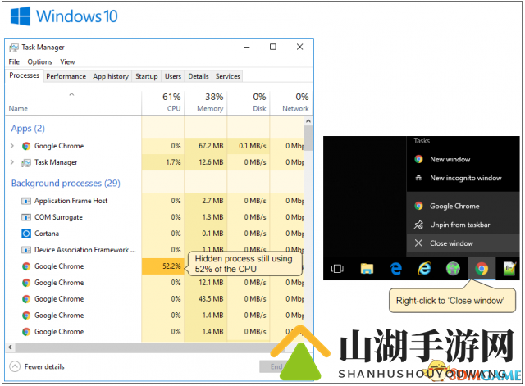Screen dimensions: 525x386
Task: Collapse view with Fewer details
Action: [37, 366]
